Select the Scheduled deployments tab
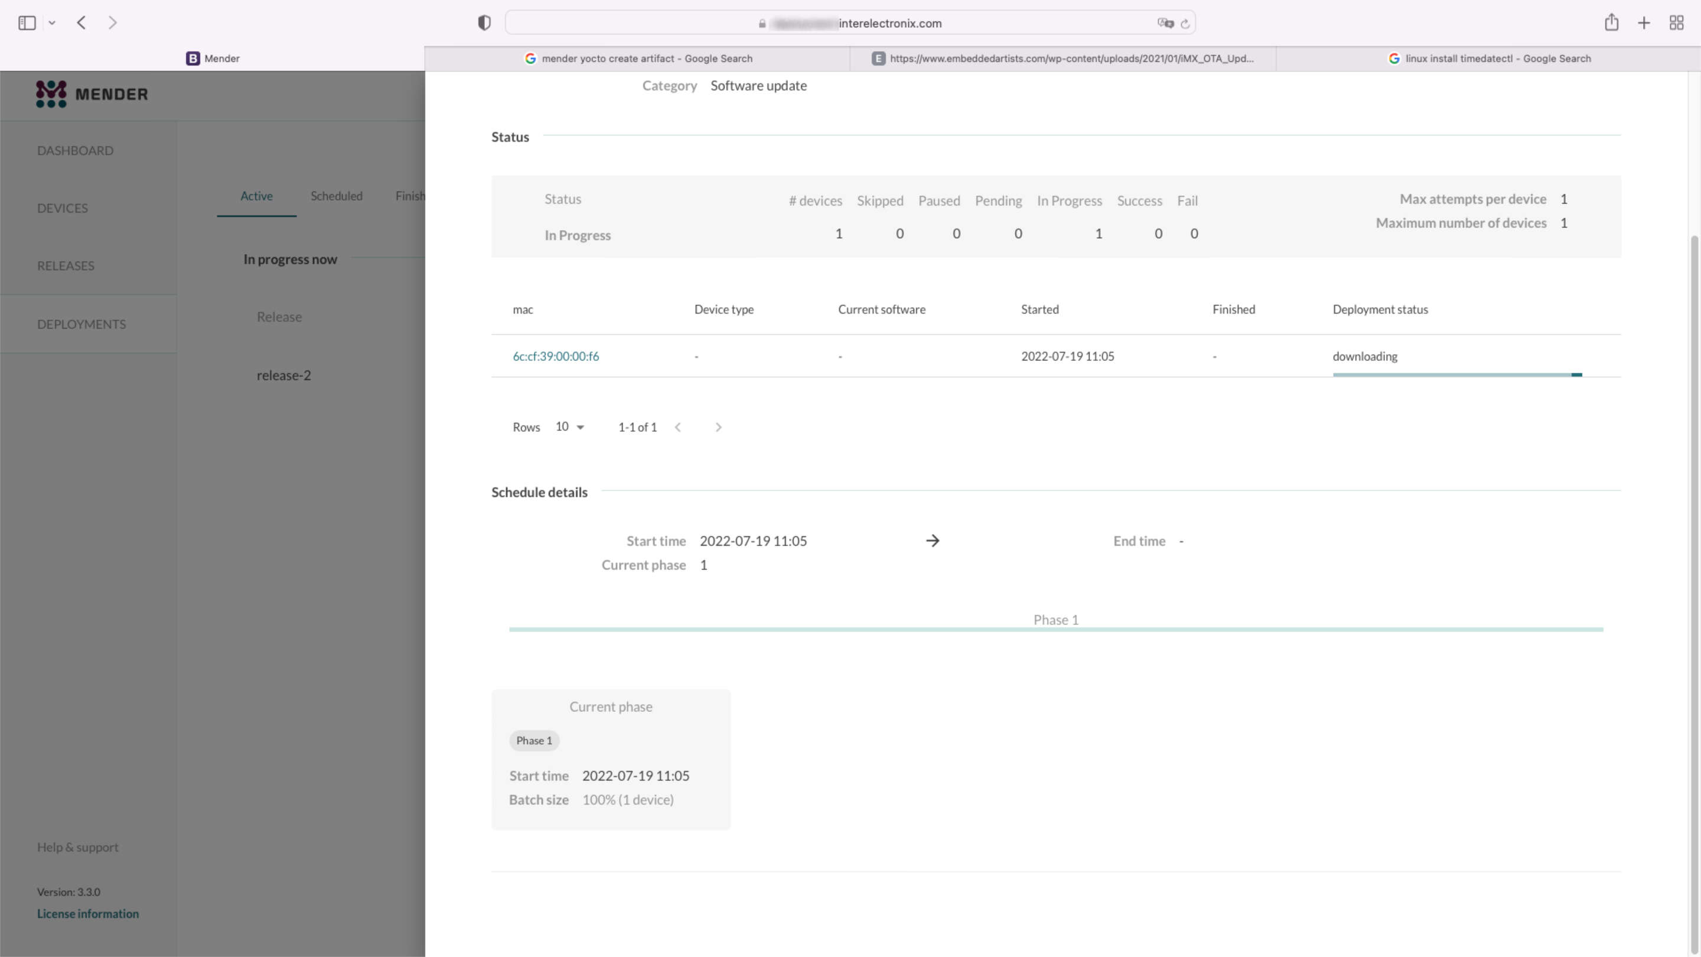This screenshot has height=957, width=1701. 335,195
